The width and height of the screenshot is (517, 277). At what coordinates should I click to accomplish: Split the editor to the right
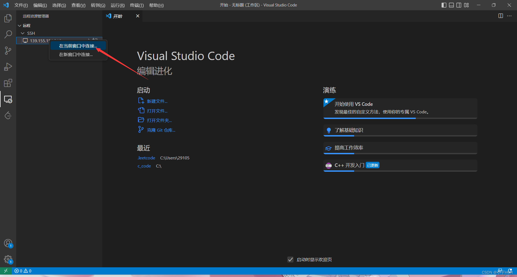[x=501, y=16]
